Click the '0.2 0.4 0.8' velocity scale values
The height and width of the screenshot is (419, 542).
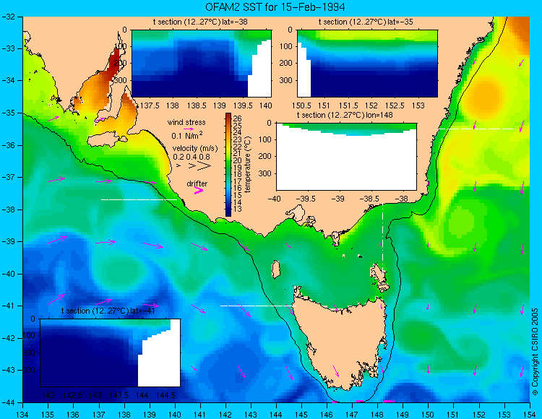[192, 157]
